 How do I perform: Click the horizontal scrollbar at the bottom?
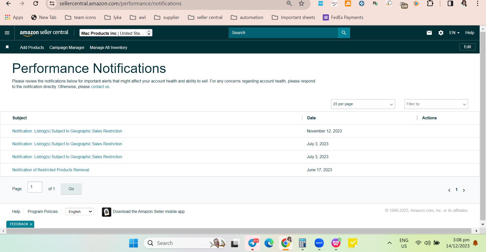[238, 231]
